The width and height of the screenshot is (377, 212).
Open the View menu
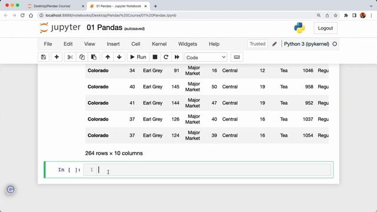pyautogui.click(x=90, y=44)
